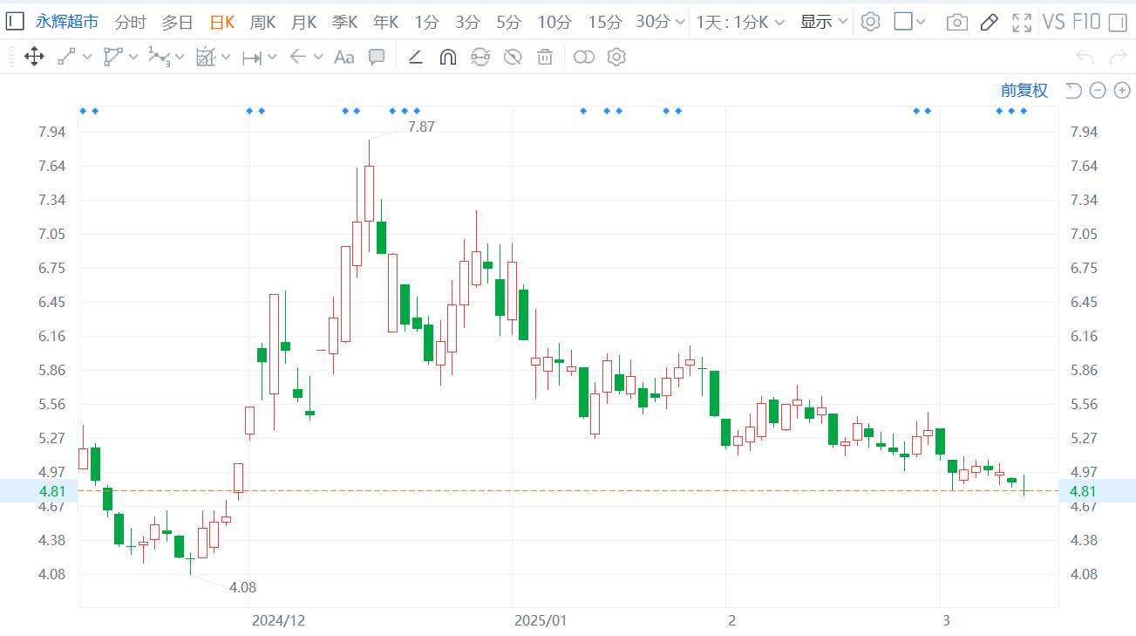Toggle the drawing pencil tool
Screen dimensions: 1136x636
(x=989, y=22)
